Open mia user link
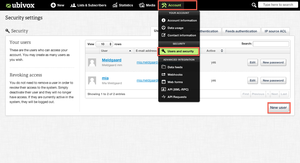The height and width of the screenshot is (163, 300). (105, 78)
